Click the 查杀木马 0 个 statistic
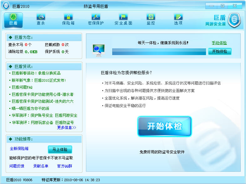 (x=20, y=45)
